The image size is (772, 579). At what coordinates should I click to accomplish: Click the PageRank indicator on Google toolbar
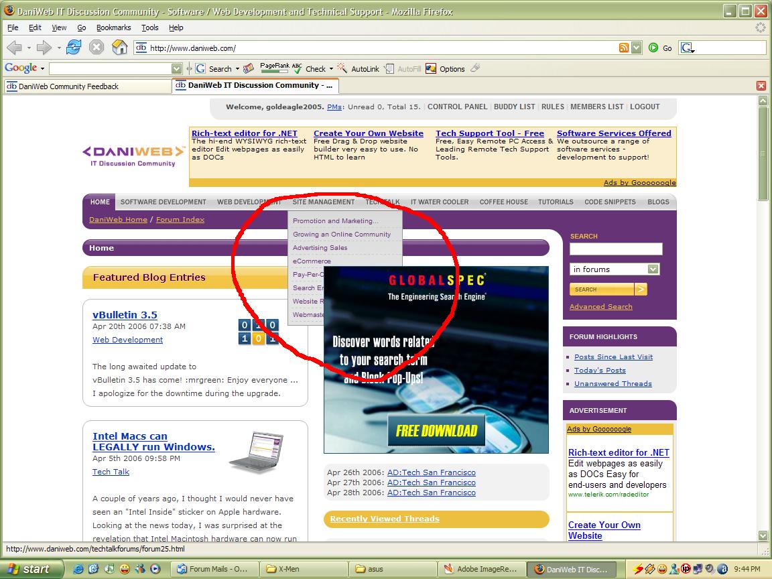tap(275, 68)
